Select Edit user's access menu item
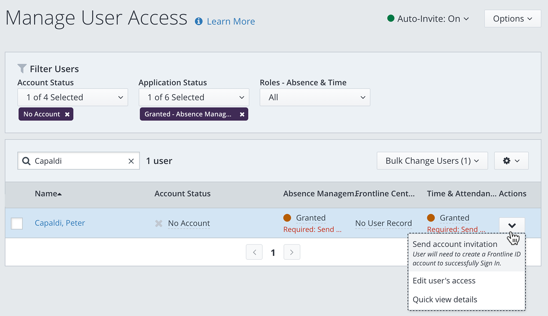This screenshot has width=548, height=316. (444, 281)
